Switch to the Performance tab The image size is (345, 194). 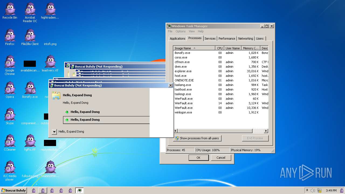pyautogui.click(x=227, y=39)
